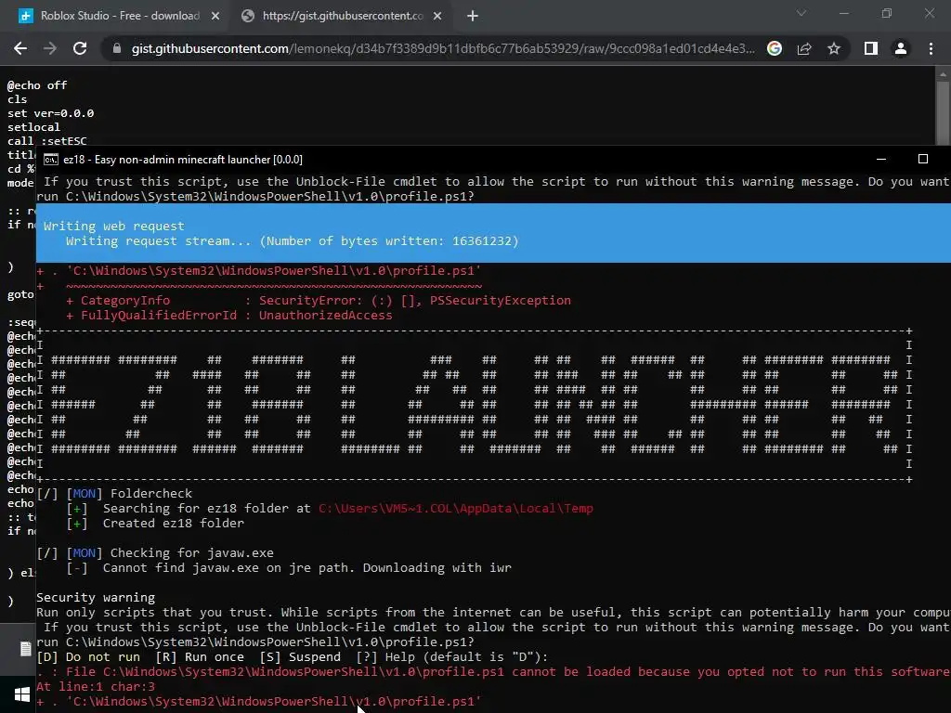This screenshot has height=713, width=951.
Task: Click 'set ver=0.0.0' line in browser
Action: coord(50,113)
